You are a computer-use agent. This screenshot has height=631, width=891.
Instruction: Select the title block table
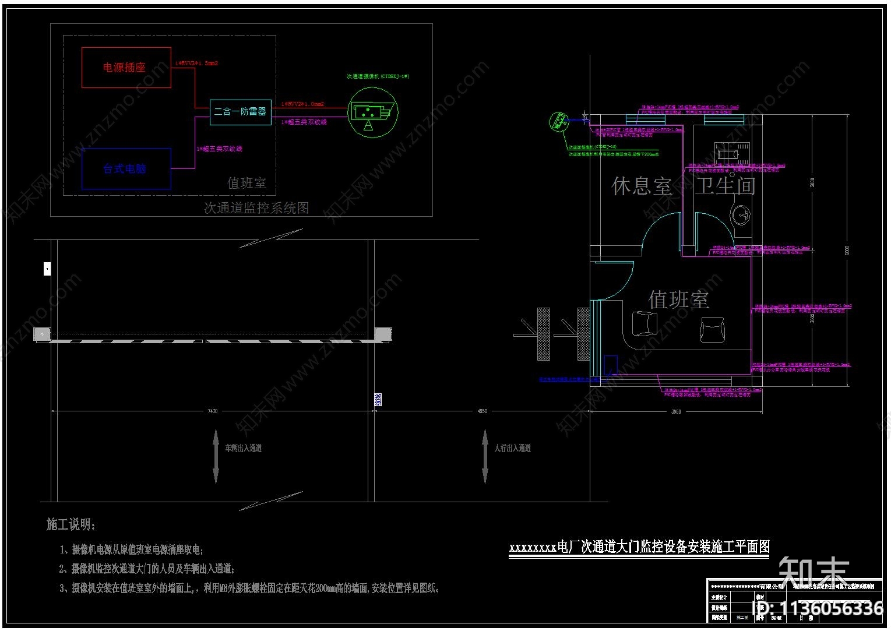coord(795,601)
